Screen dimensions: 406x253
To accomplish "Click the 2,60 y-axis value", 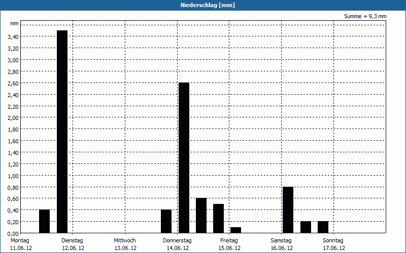I will pyautogui.click(x=13, y=83).
